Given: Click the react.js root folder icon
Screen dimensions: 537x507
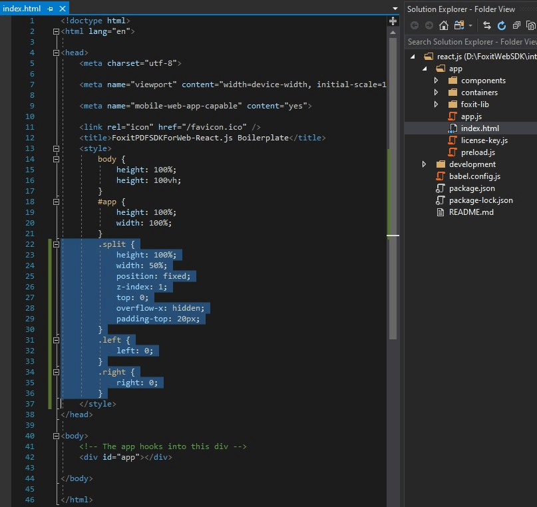Looking at the screenshot, I should (x=429, y=57).
